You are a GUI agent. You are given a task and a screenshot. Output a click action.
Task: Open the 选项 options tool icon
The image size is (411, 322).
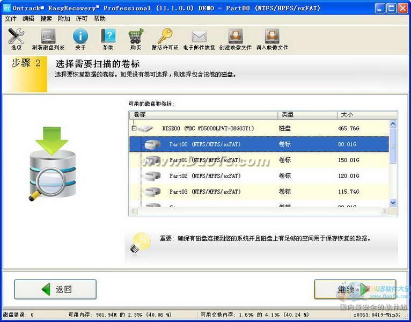(x=16, y=36)
